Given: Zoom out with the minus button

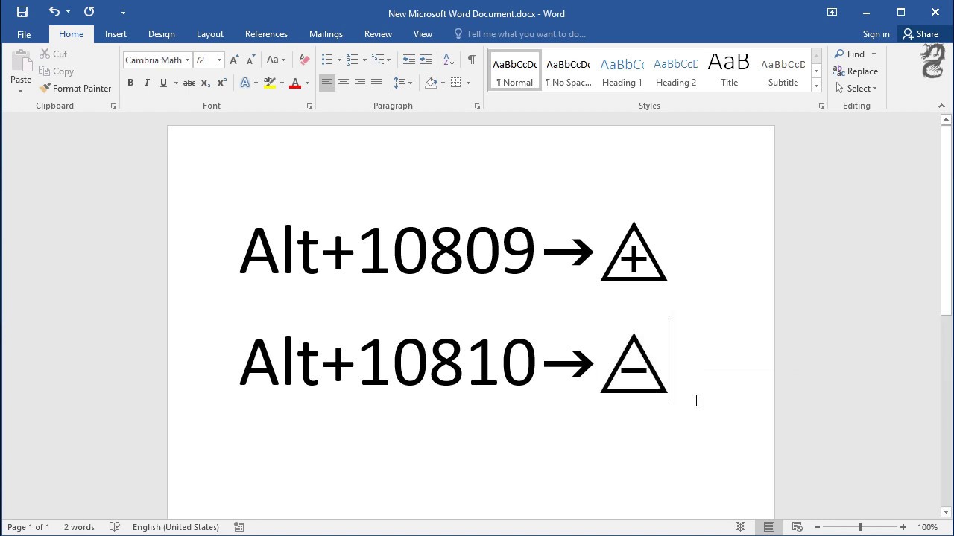Looking at the screenshot, I should coord(817,527).
